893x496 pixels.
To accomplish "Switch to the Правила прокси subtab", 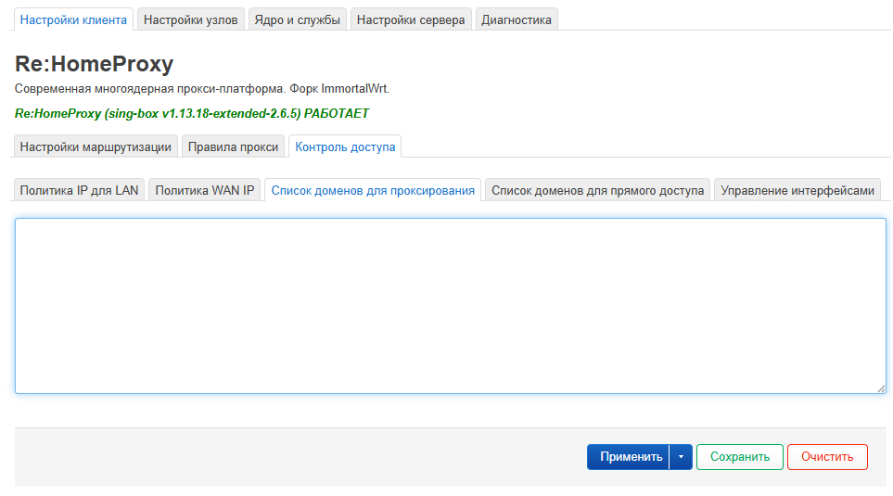I will (x=234, y=146).
